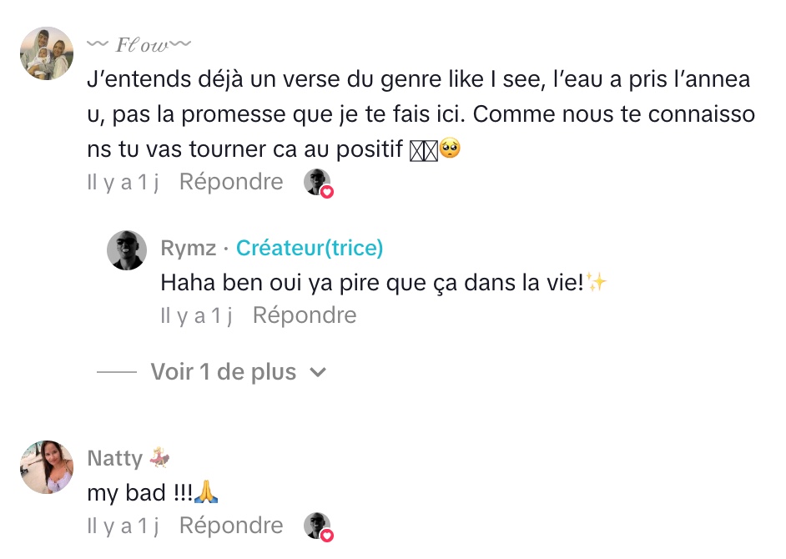Click the Natty username
Viewport: 786px width, 559px height.
114,458
